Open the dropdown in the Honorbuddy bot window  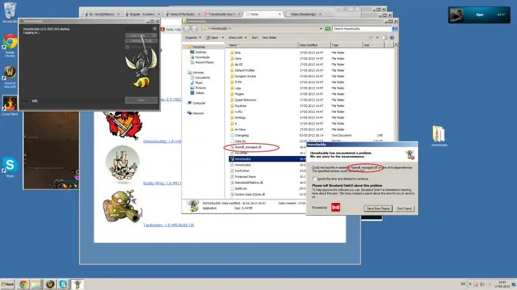(154, 29)
